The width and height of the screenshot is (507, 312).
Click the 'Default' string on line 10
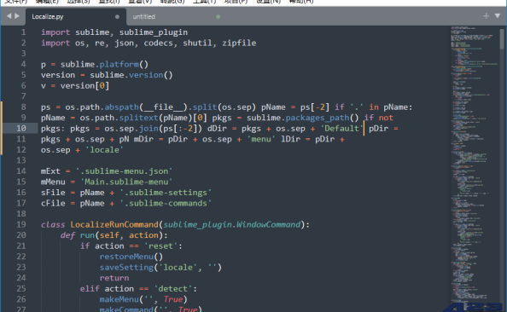click(x=341, y=129)
